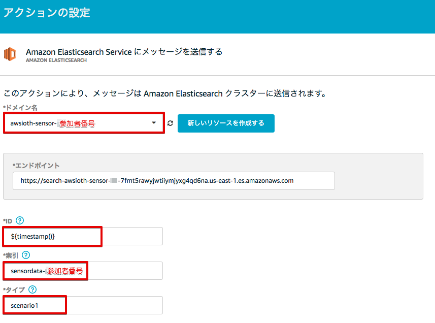
Task: Click the refresh icon next to domain dropdown
Action: [x=171, y=123]
